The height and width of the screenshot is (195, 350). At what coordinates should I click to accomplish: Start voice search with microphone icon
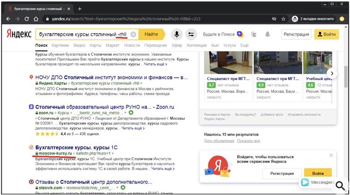coord(177,34)
